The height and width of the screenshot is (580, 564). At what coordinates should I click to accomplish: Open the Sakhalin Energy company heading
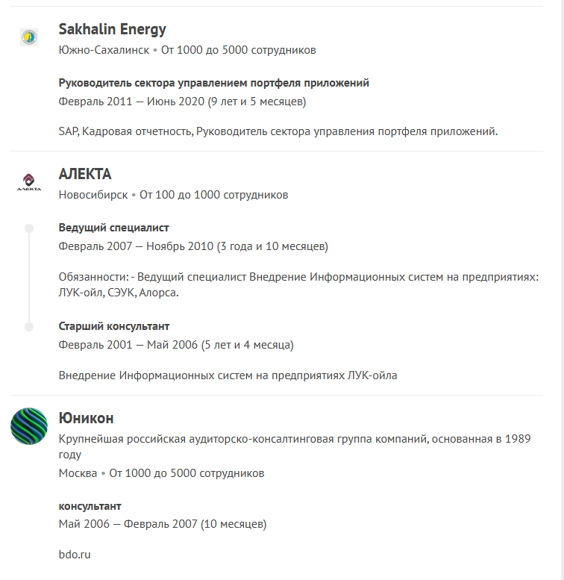tap(112, 30)
